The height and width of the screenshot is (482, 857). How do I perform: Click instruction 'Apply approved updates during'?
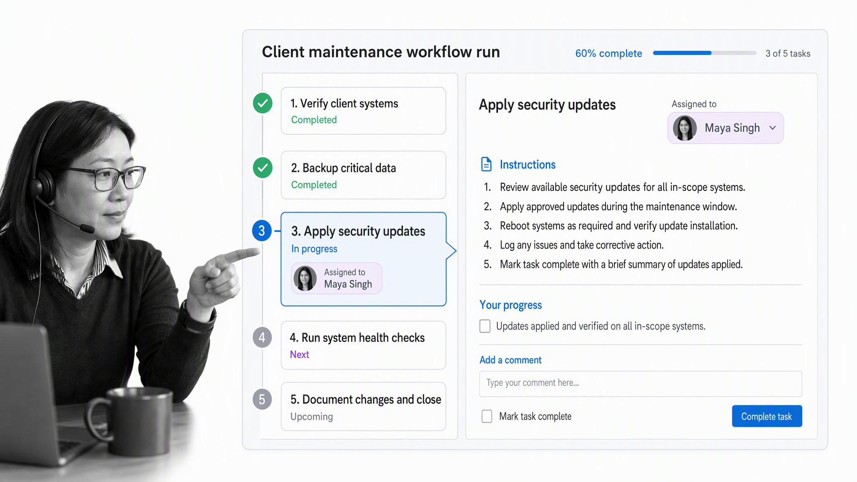[618, 206]
